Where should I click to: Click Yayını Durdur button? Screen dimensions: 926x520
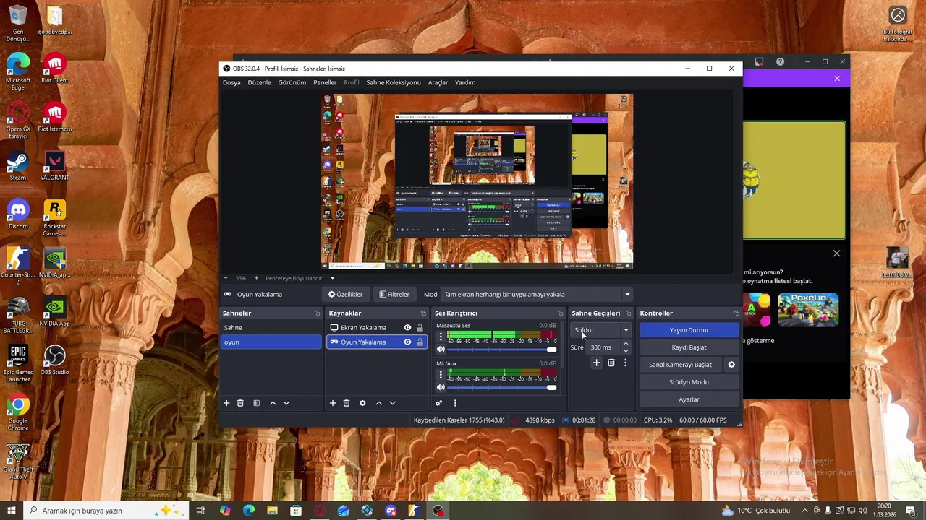click(689, 330)
